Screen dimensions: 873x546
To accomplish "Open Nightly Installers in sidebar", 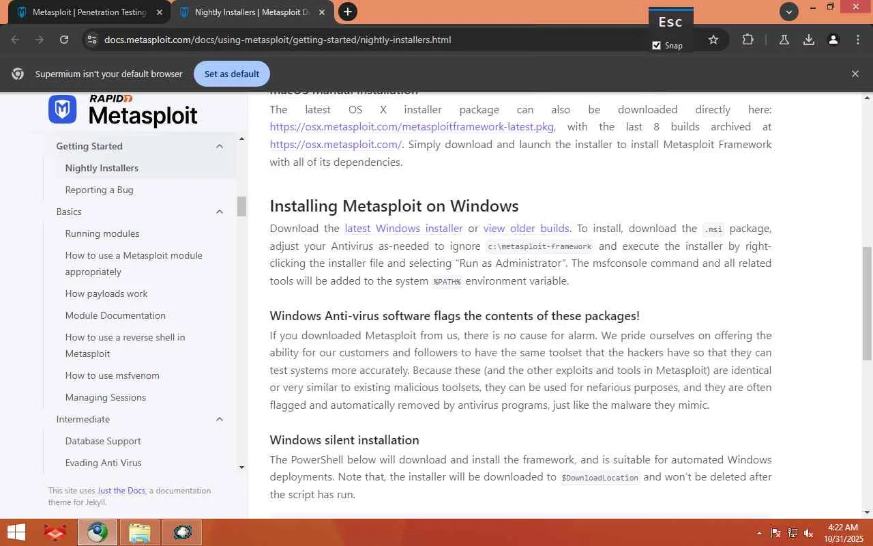I will coord(102,168).
